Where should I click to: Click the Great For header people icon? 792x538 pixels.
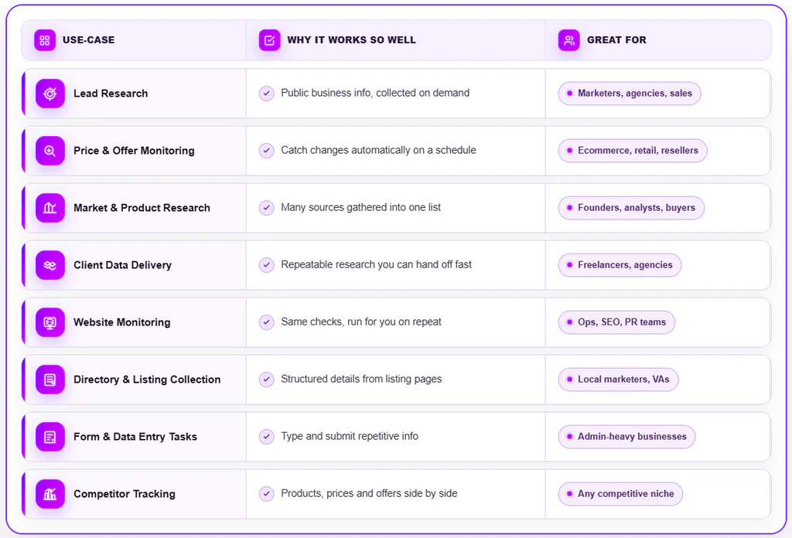[x=569, y=40]
